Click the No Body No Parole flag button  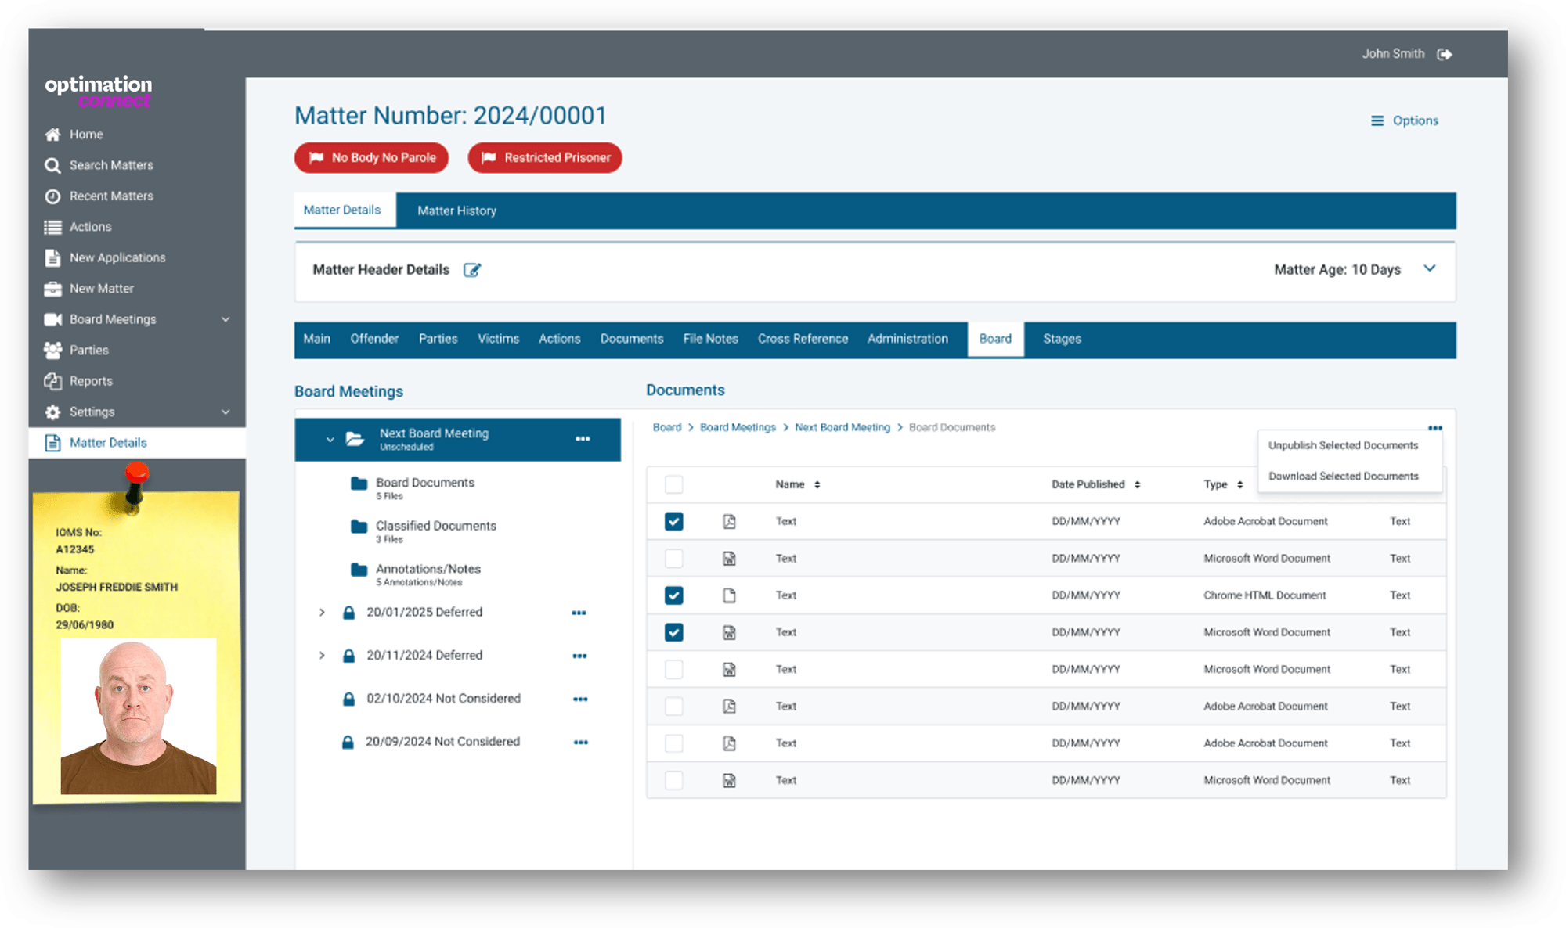pyautogui.click(x=371, y=158)
